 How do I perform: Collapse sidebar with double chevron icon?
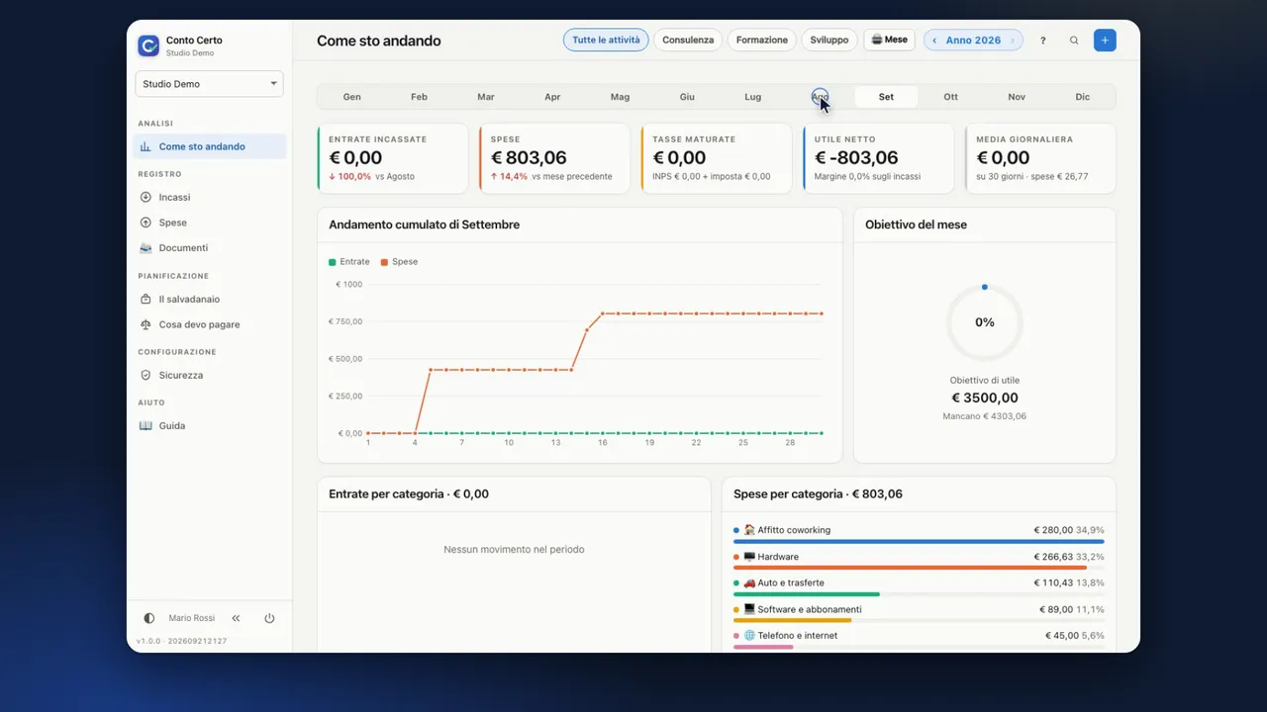tap(236, 618)
